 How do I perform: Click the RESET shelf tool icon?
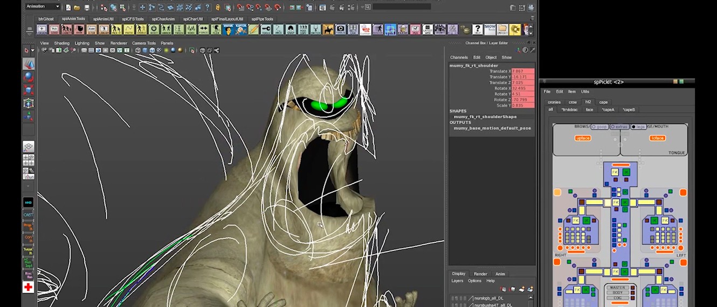point(154,30)
